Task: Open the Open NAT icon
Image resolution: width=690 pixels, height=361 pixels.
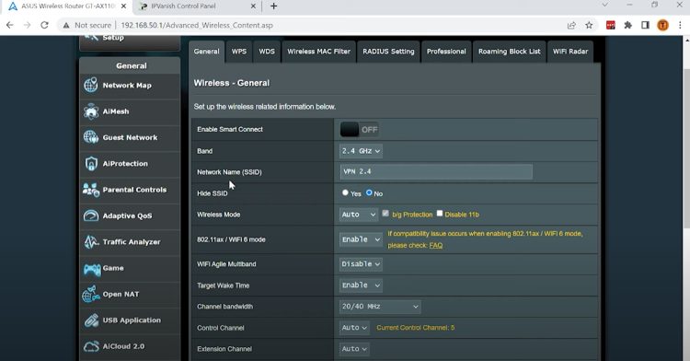Action: 91,294
